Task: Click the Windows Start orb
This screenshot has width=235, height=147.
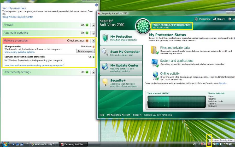Action: coord(5,144)
